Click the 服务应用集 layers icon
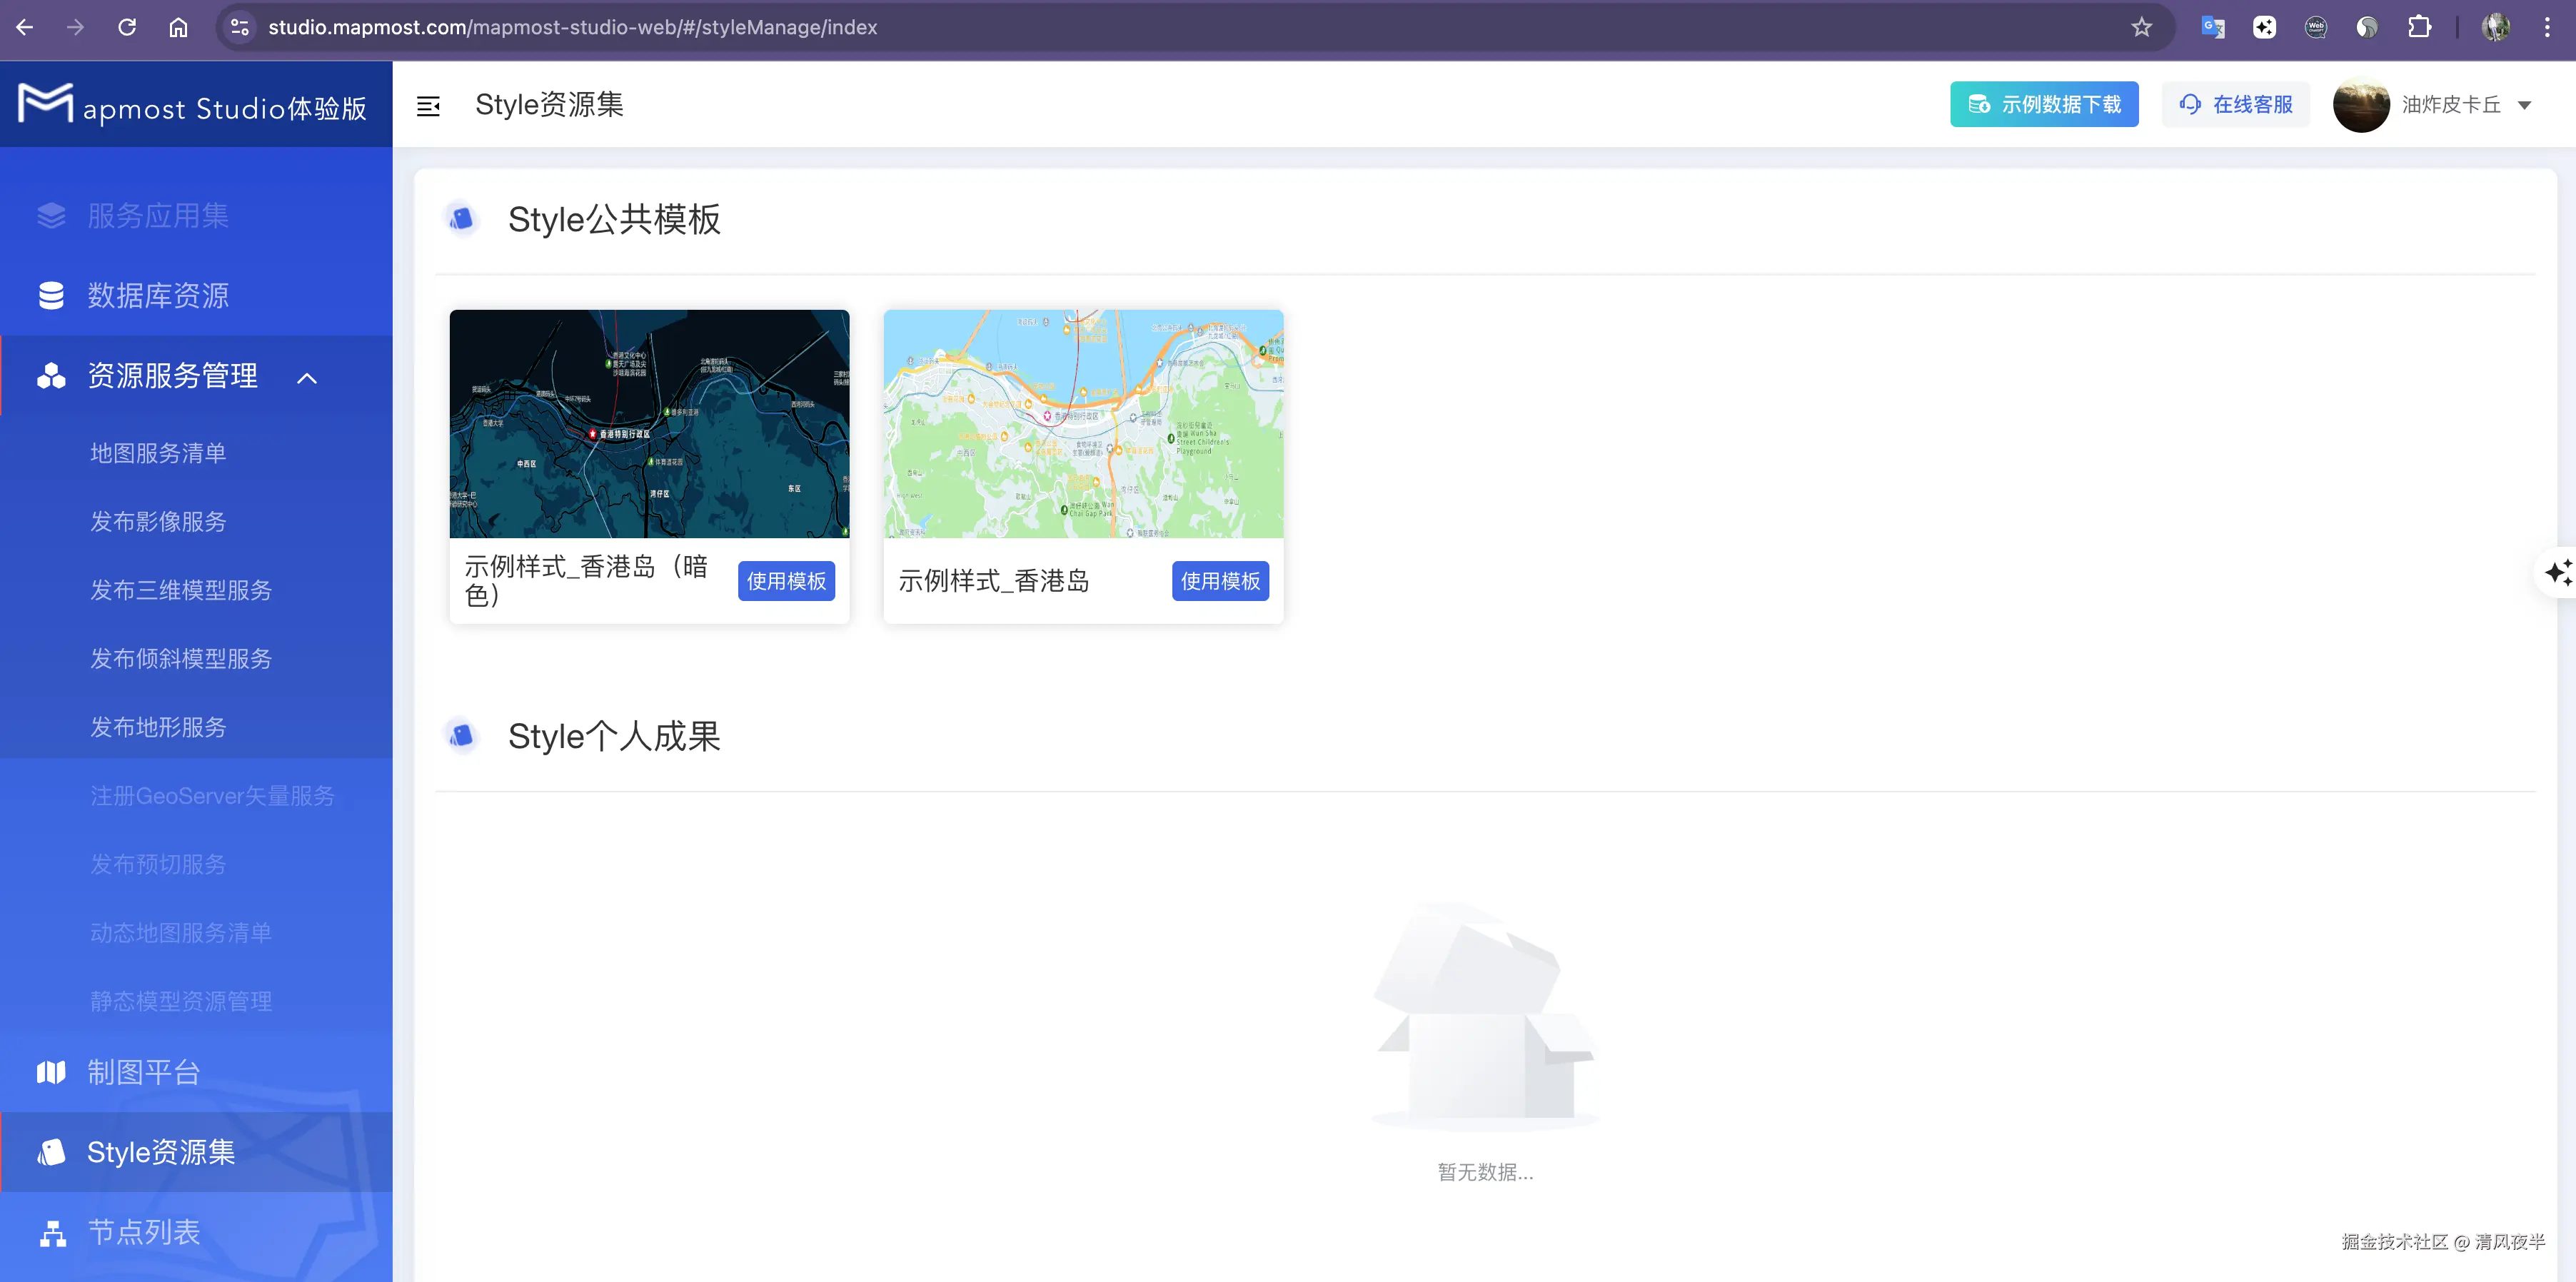2576x1282 pixels. click(x=51, y=216)
